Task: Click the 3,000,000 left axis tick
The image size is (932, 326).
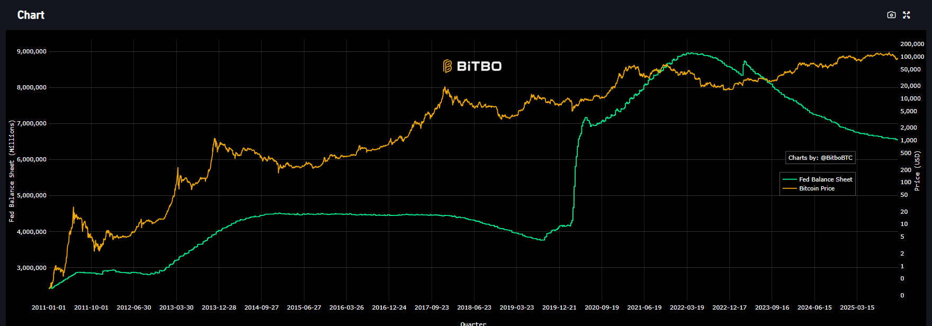Action: coord(32,268)
